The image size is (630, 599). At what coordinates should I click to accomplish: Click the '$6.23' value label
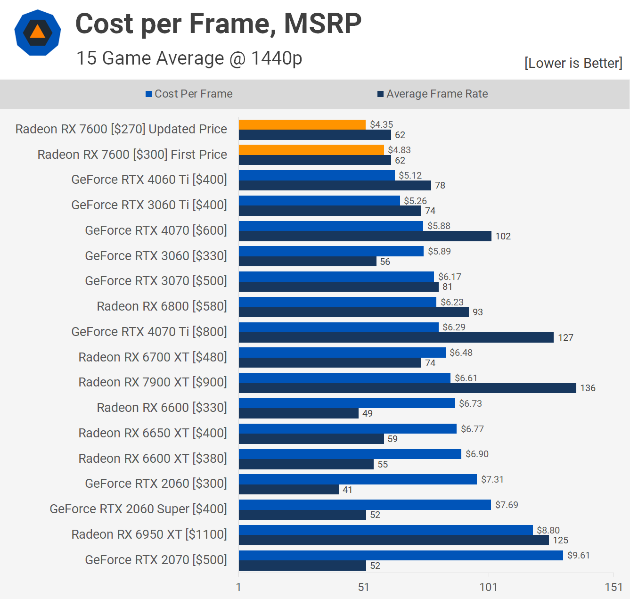tap(452, 302)
